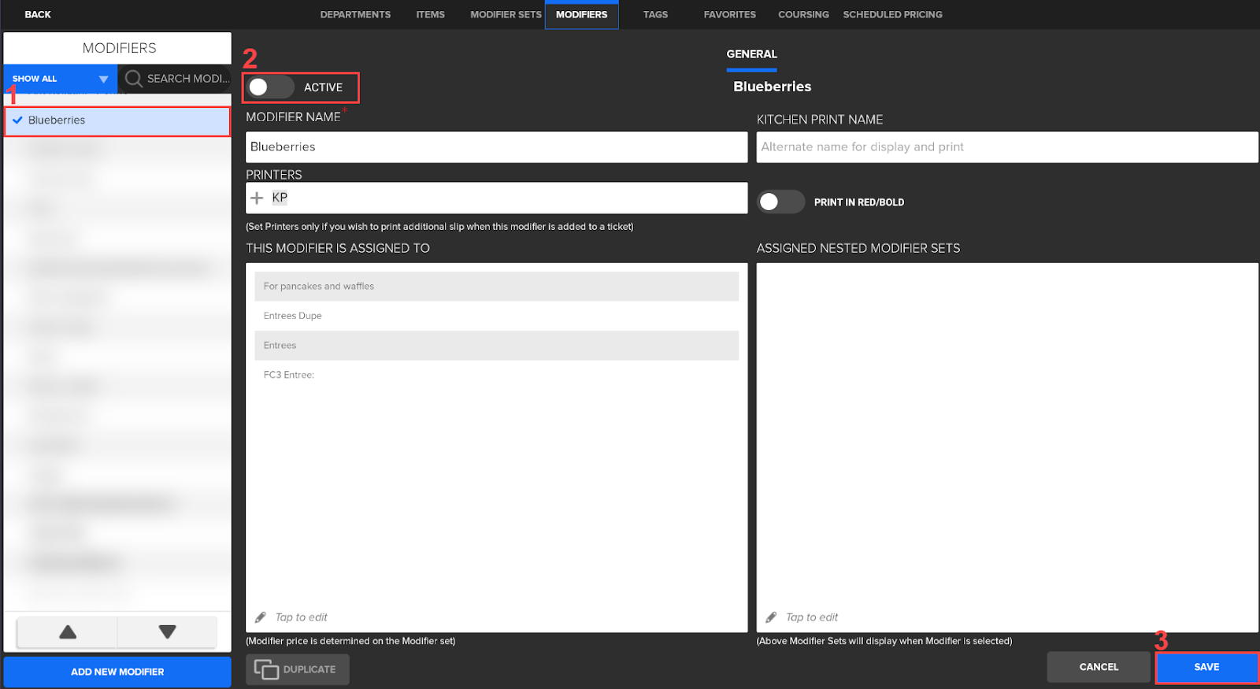Click the plus icon in Printers field

tap(257, 198)
